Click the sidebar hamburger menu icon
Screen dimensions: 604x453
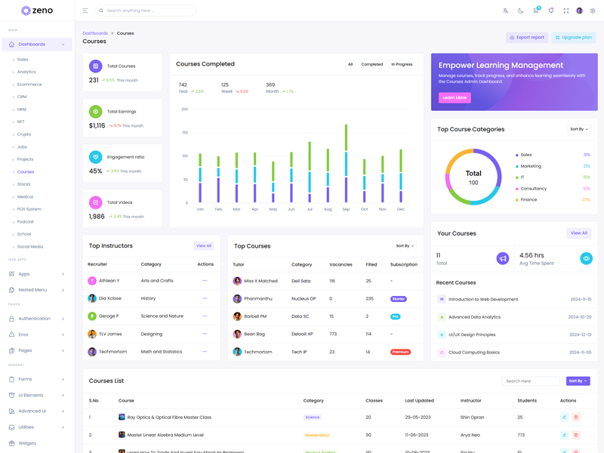[85, 11]
